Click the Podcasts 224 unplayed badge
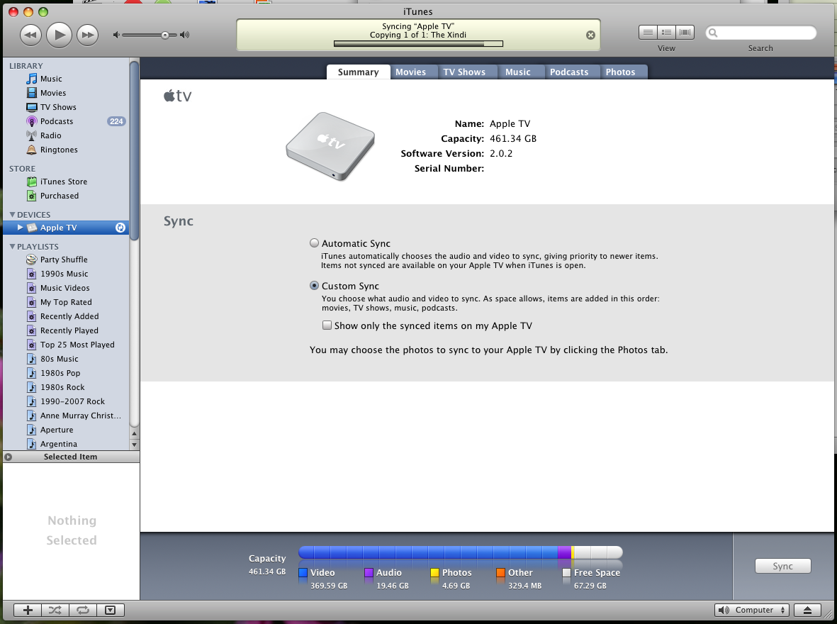Image resolution: width=837 pixels, height=624 pixels. click(x=116, y=121)
